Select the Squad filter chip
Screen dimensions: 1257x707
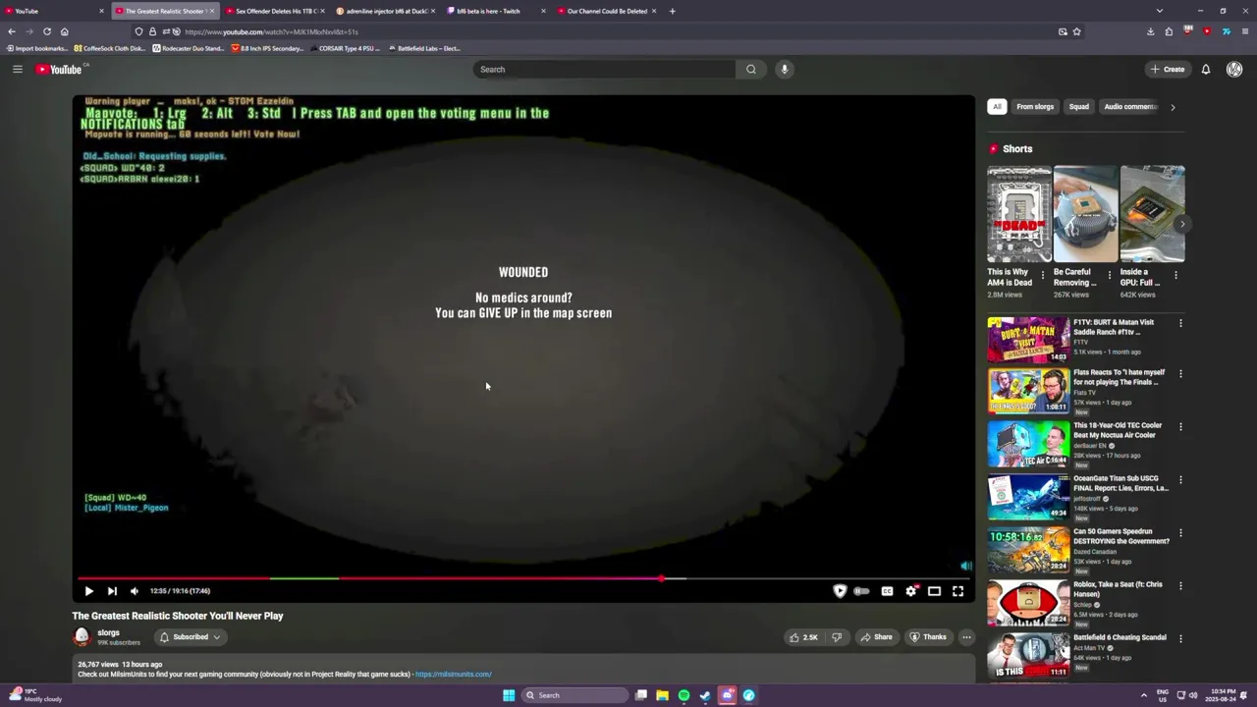point(1079,107)
